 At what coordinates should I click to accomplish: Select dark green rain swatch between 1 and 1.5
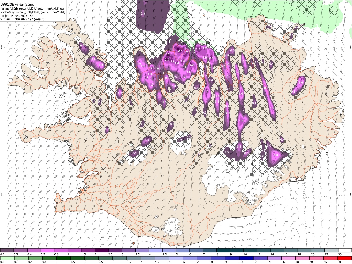tap(64, 258)
